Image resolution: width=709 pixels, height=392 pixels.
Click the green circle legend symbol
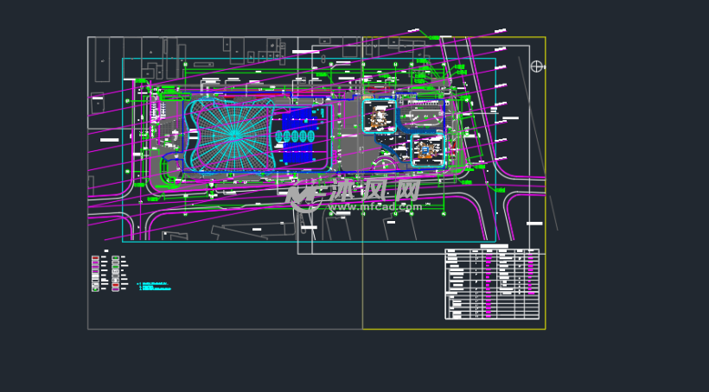[x=95, y=288]
